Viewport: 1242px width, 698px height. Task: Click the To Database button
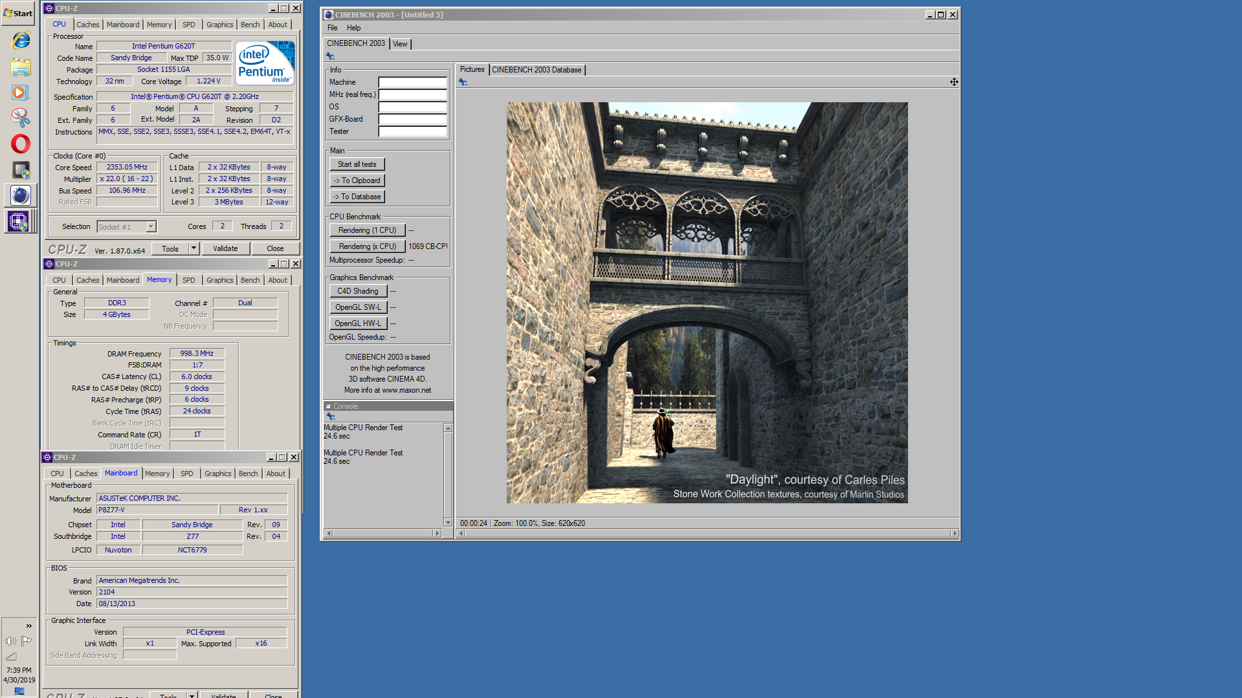[x=357, y=197]
